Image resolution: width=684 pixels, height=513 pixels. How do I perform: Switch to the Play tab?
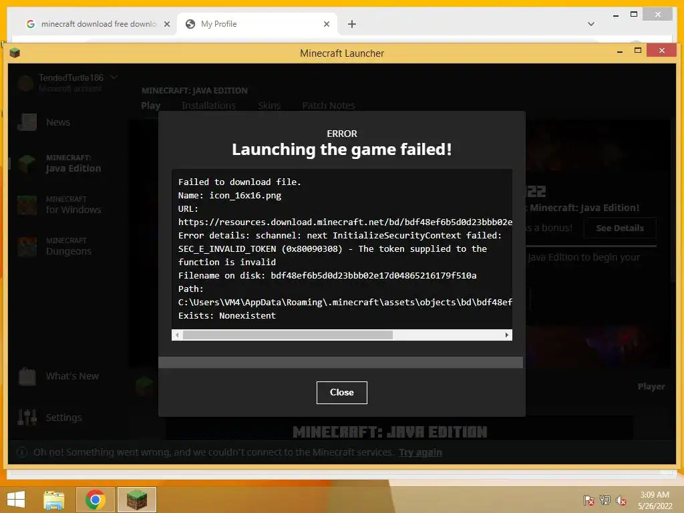click(x=150, y=106)
